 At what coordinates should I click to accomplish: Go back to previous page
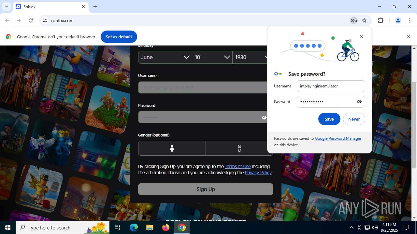pyautogui.click(x=7, y=20)
